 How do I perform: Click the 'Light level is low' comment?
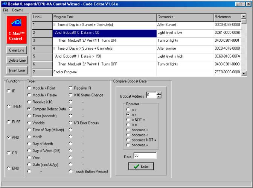185,33
